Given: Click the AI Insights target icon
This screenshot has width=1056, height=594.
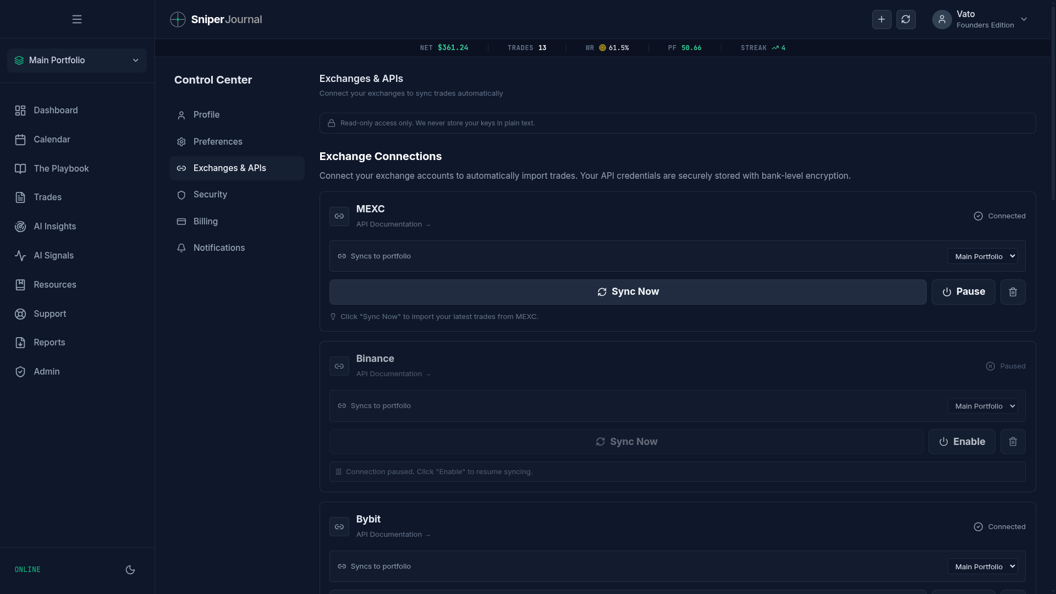Looking at the screenshot, I should click(x=20, y=227).
